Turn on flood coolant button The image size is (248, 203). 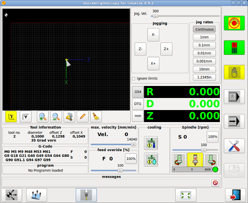click(151, 143)
